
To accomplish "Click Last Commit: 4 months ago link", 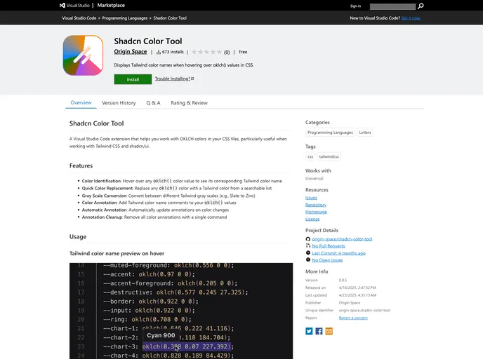I will pos(338,253).
